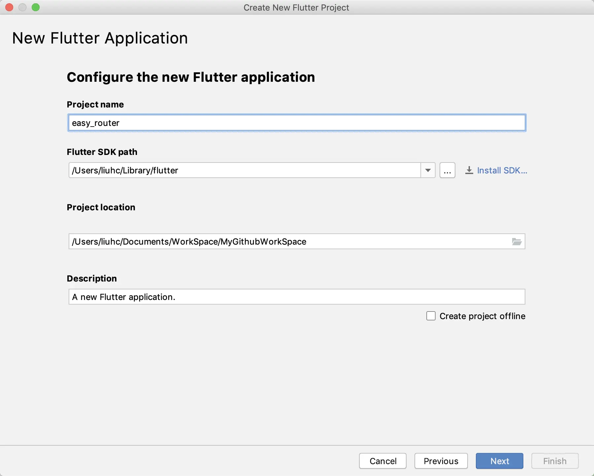This screenshot has width=594, height=476.
Task: Focus the Project name field with easy_router
Action: pos(297,123)
